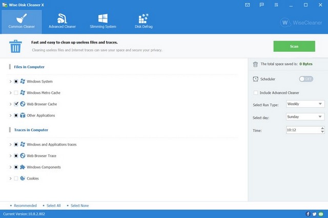
Task: Switch to the Slimming System tab
Action: [x=103, y=21]
